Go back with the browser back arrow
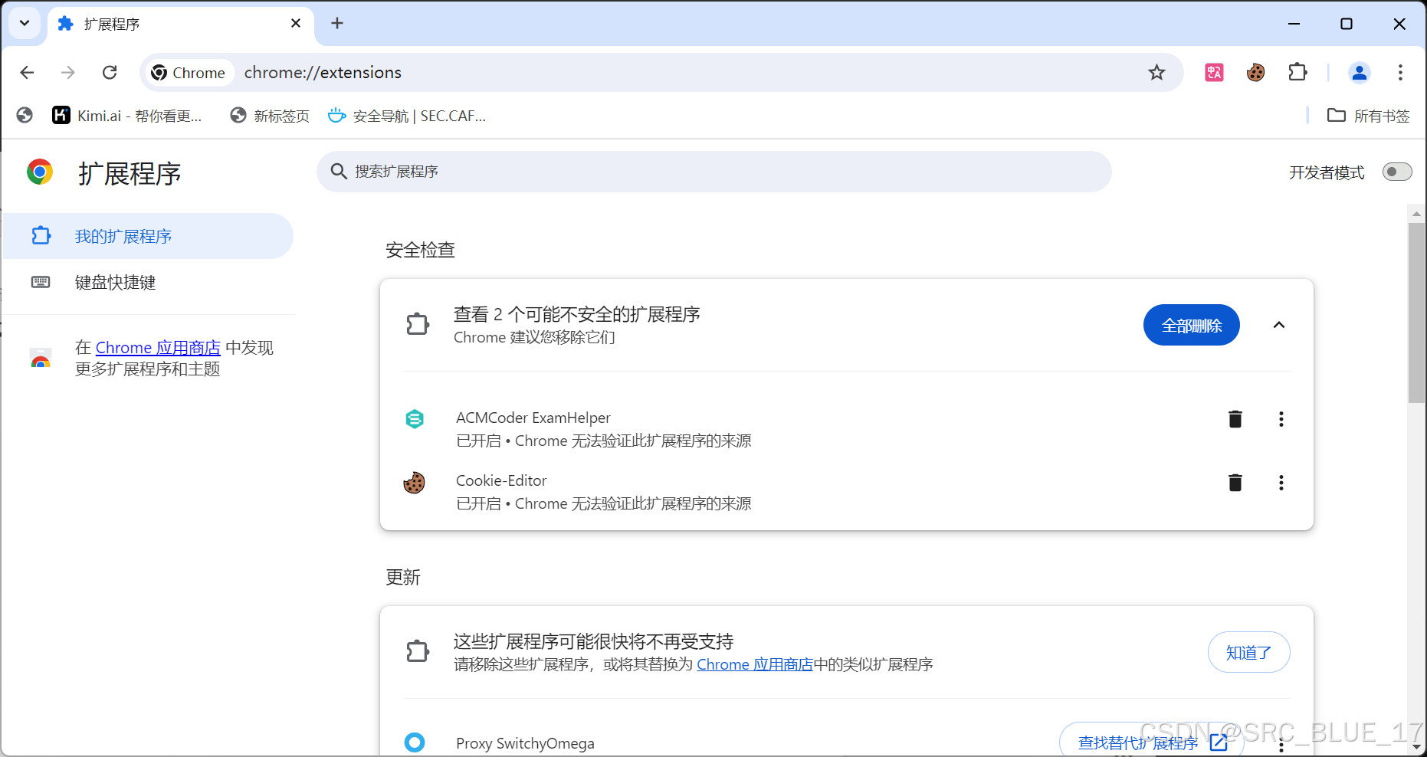Screen dimensions: 1427x757 28,72
